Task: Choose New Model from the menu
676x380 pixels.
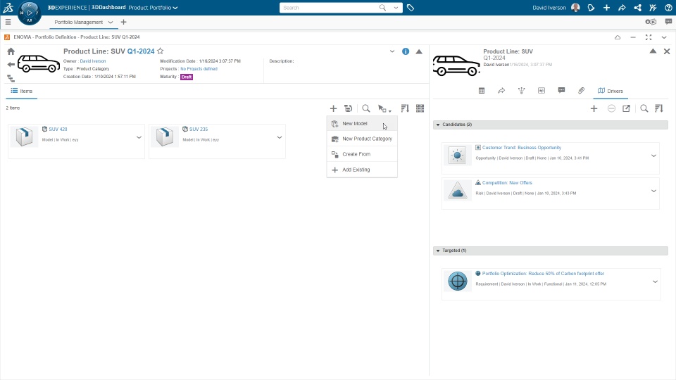Action: 362,124
